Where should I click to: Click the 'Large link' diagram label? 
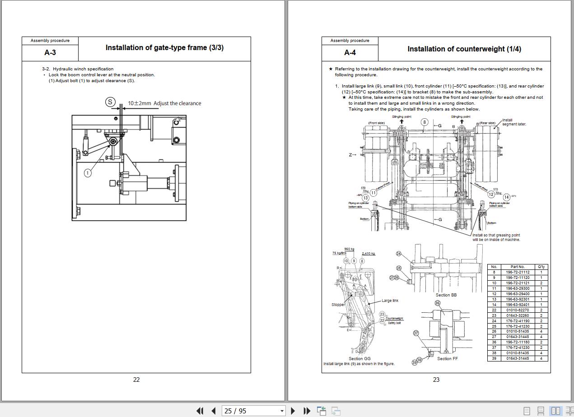tap(390, 301)
